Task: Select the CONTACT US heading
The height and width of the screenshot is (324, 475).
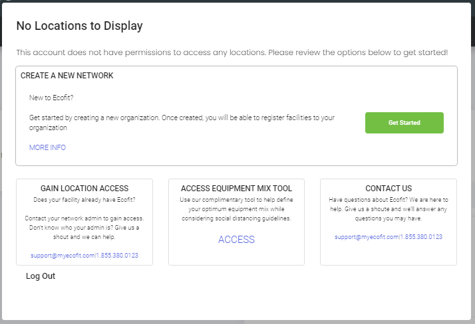Action: pos(389,189)
